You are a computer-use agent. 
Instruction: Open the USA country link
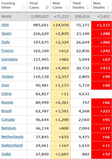5,25
